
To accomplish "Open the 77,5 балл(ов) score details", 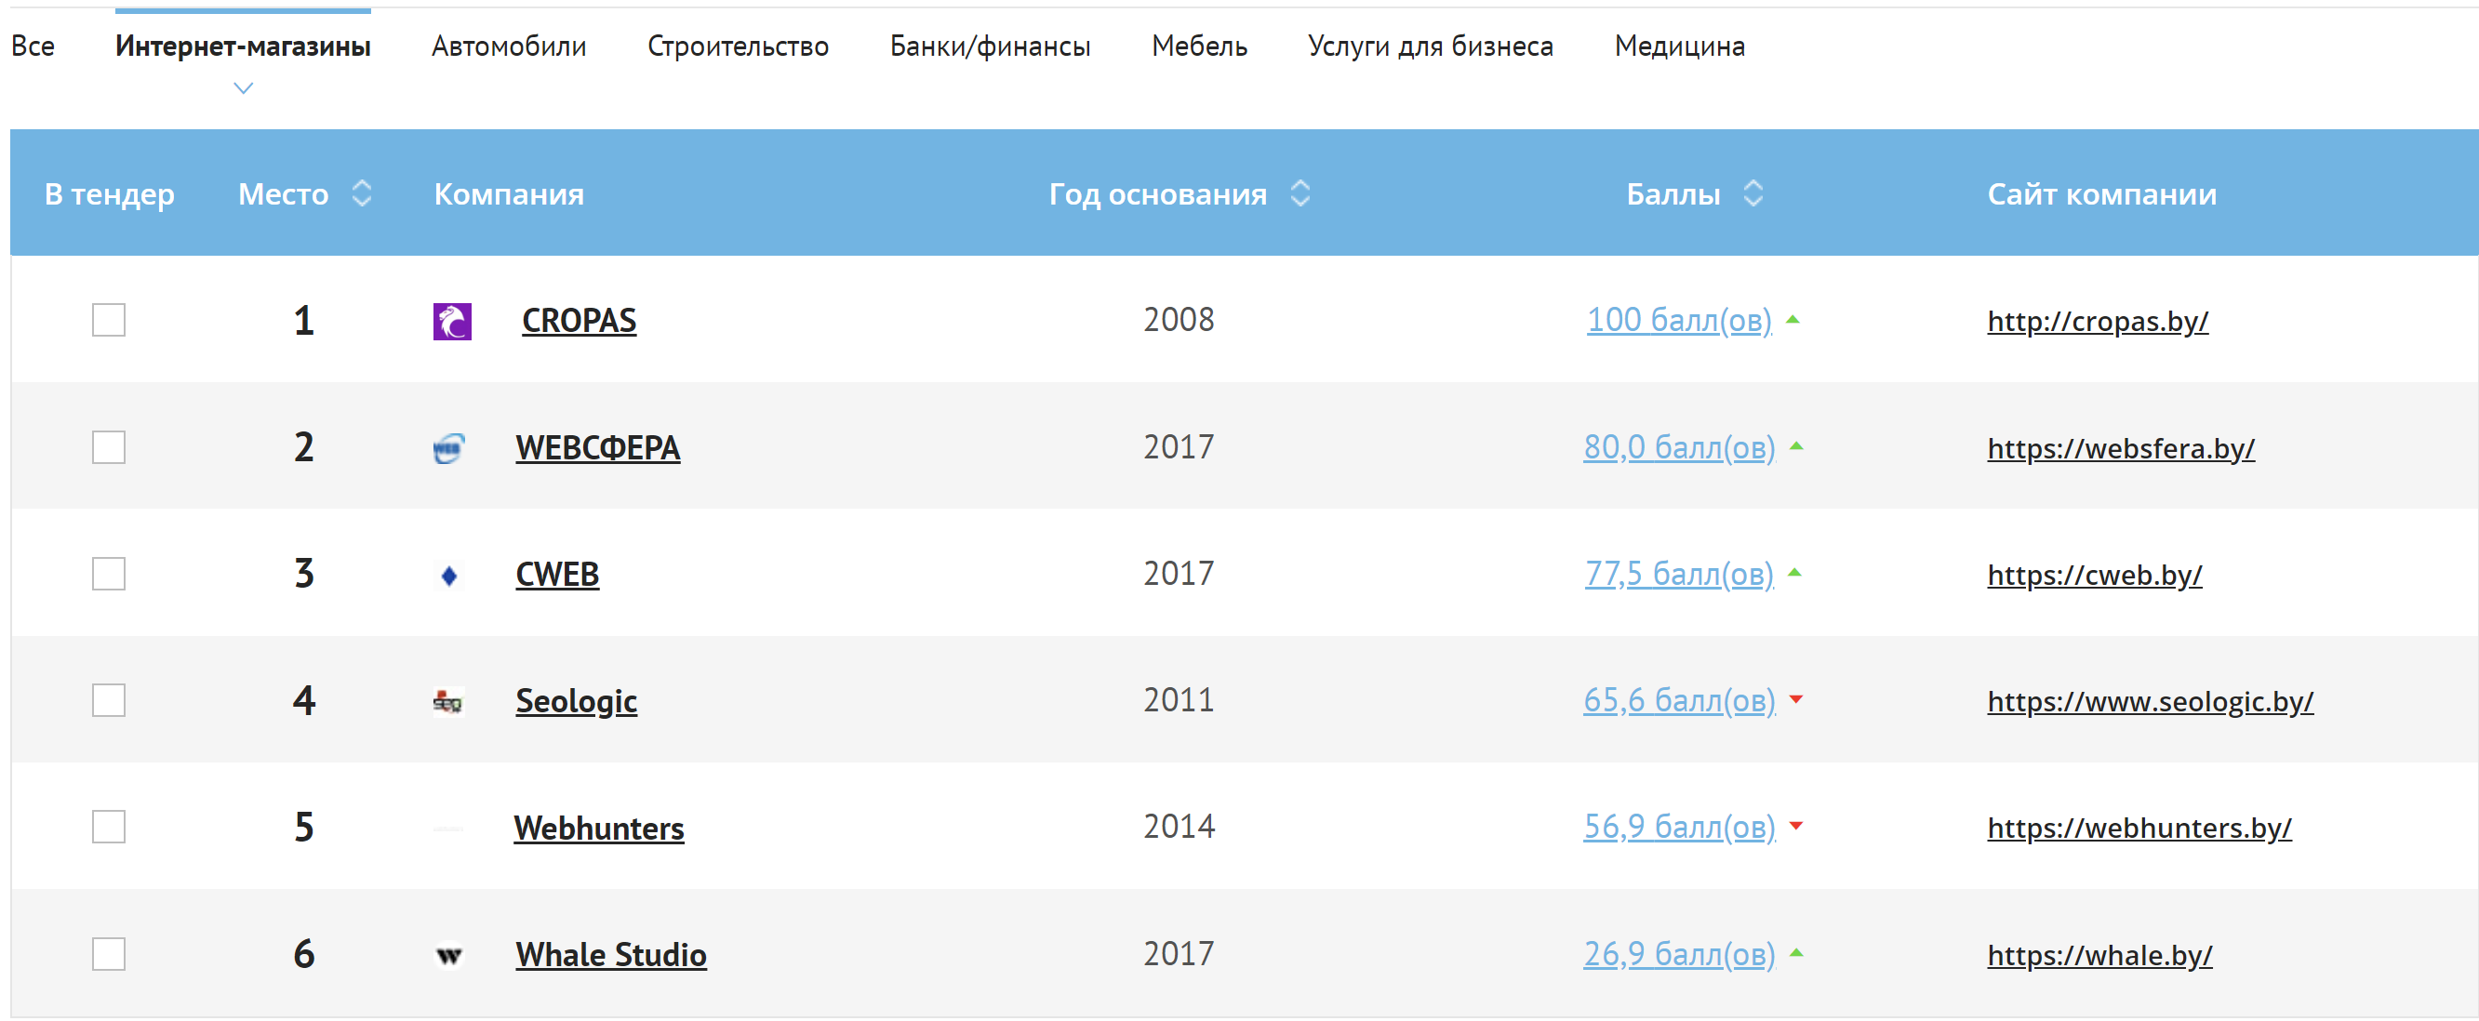I will [1678, 575].
